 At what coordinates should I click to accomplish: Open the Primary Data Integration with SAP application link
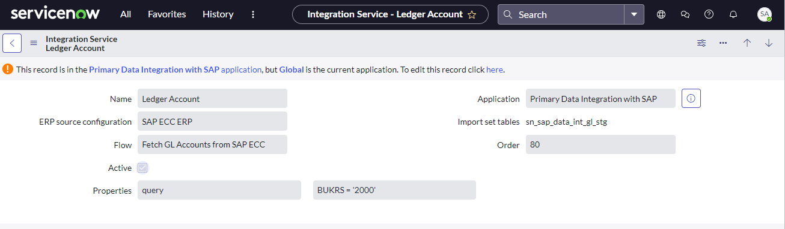tap(175, 70)
